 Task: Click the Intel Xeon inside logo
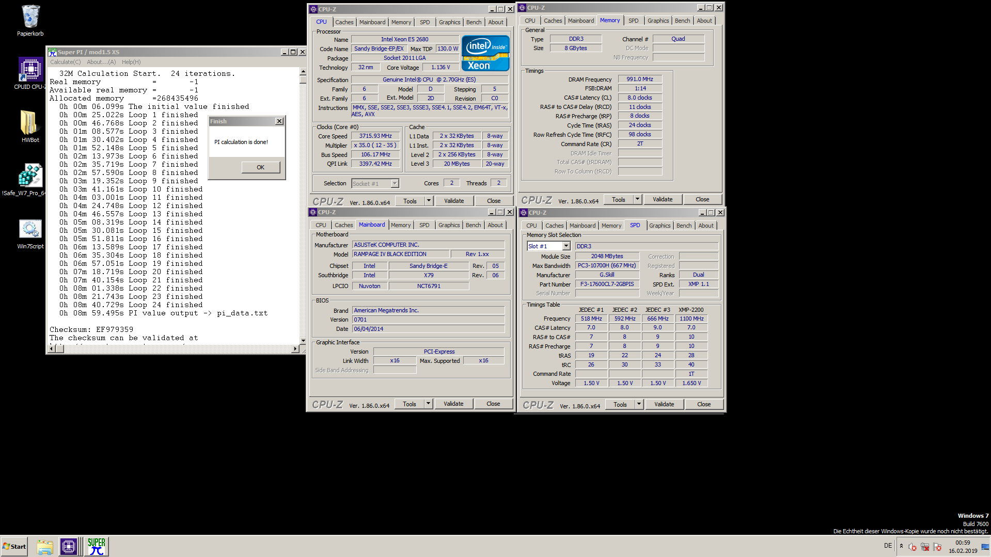pos(485,53)
